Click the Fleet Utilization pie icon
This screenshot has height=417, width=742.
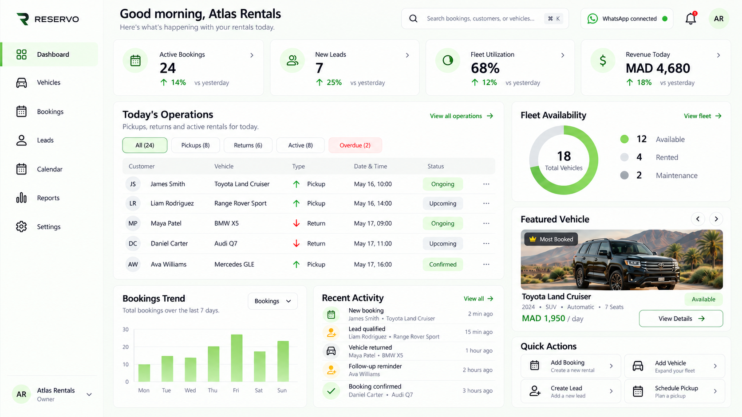pos(448,61)
